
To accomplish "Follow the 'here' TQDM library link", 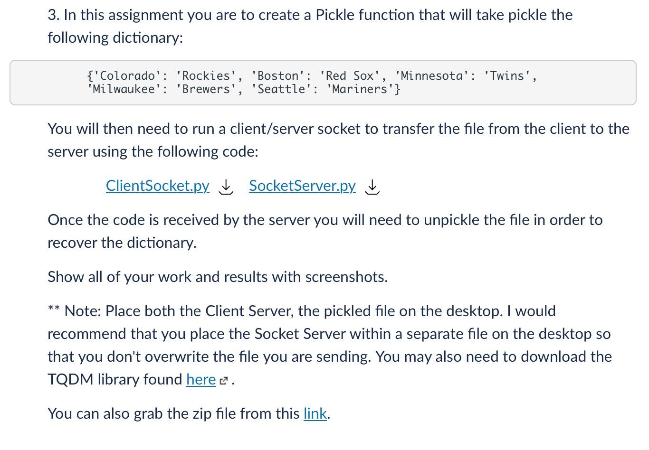I will point(201,379).
